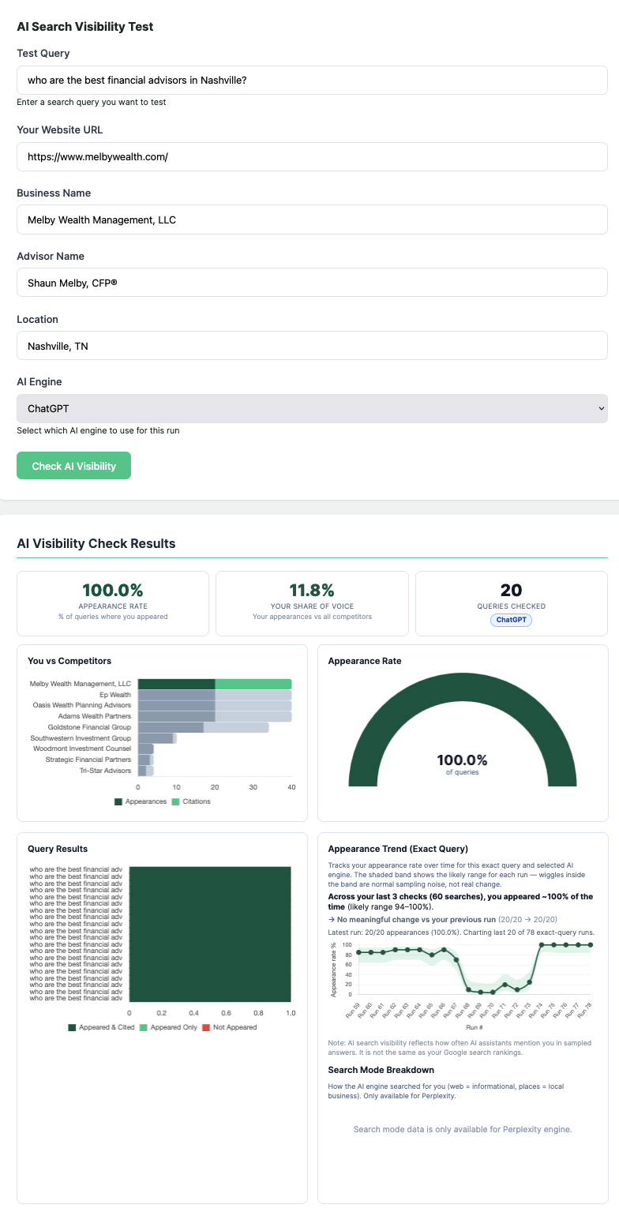
Task: Click the Southwestern Investment Group bar
Action: [x=157, y=738]
